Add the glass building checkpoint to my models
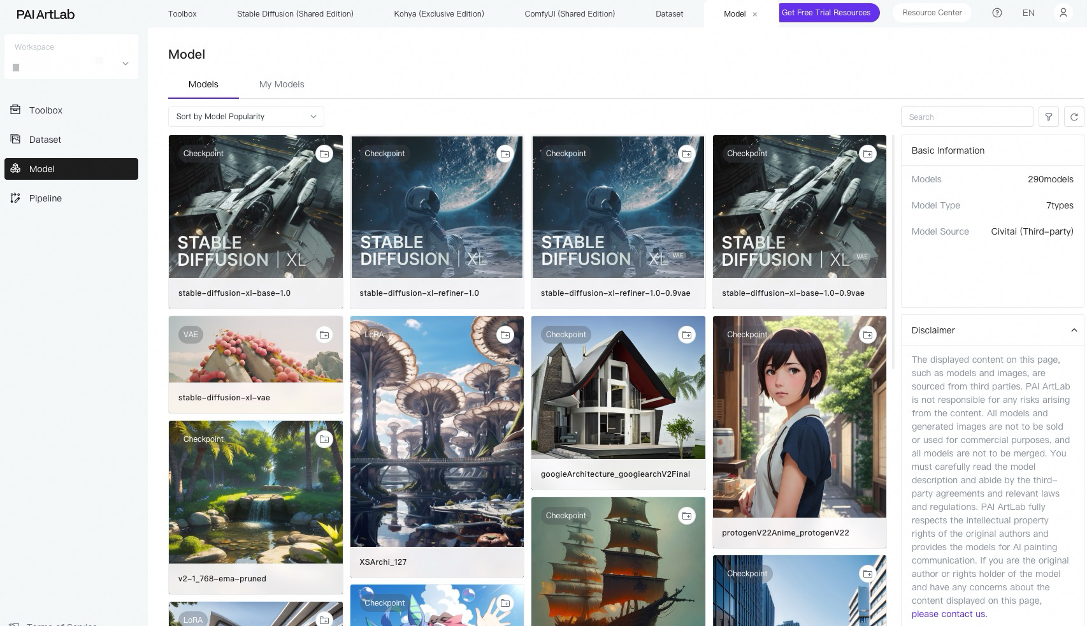 point(868,574)
